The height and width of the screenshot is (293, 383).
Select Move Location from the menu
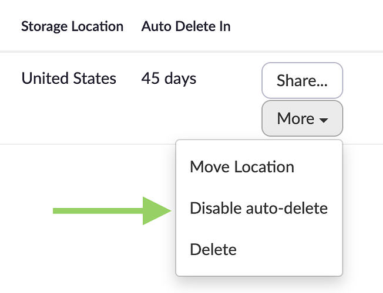point(242,167)
